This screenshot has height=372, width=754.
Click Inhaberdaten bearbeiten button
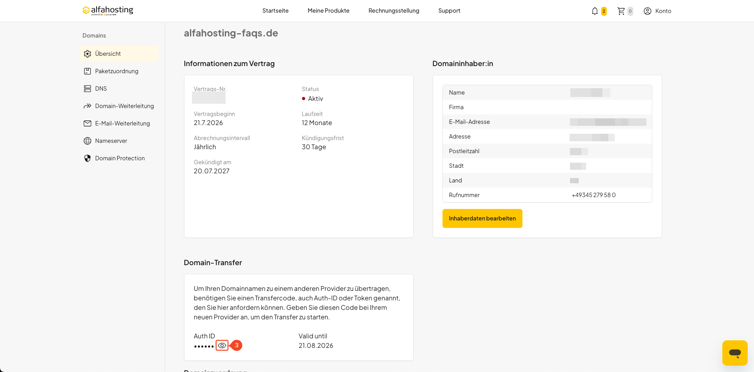tap(482, 218)
